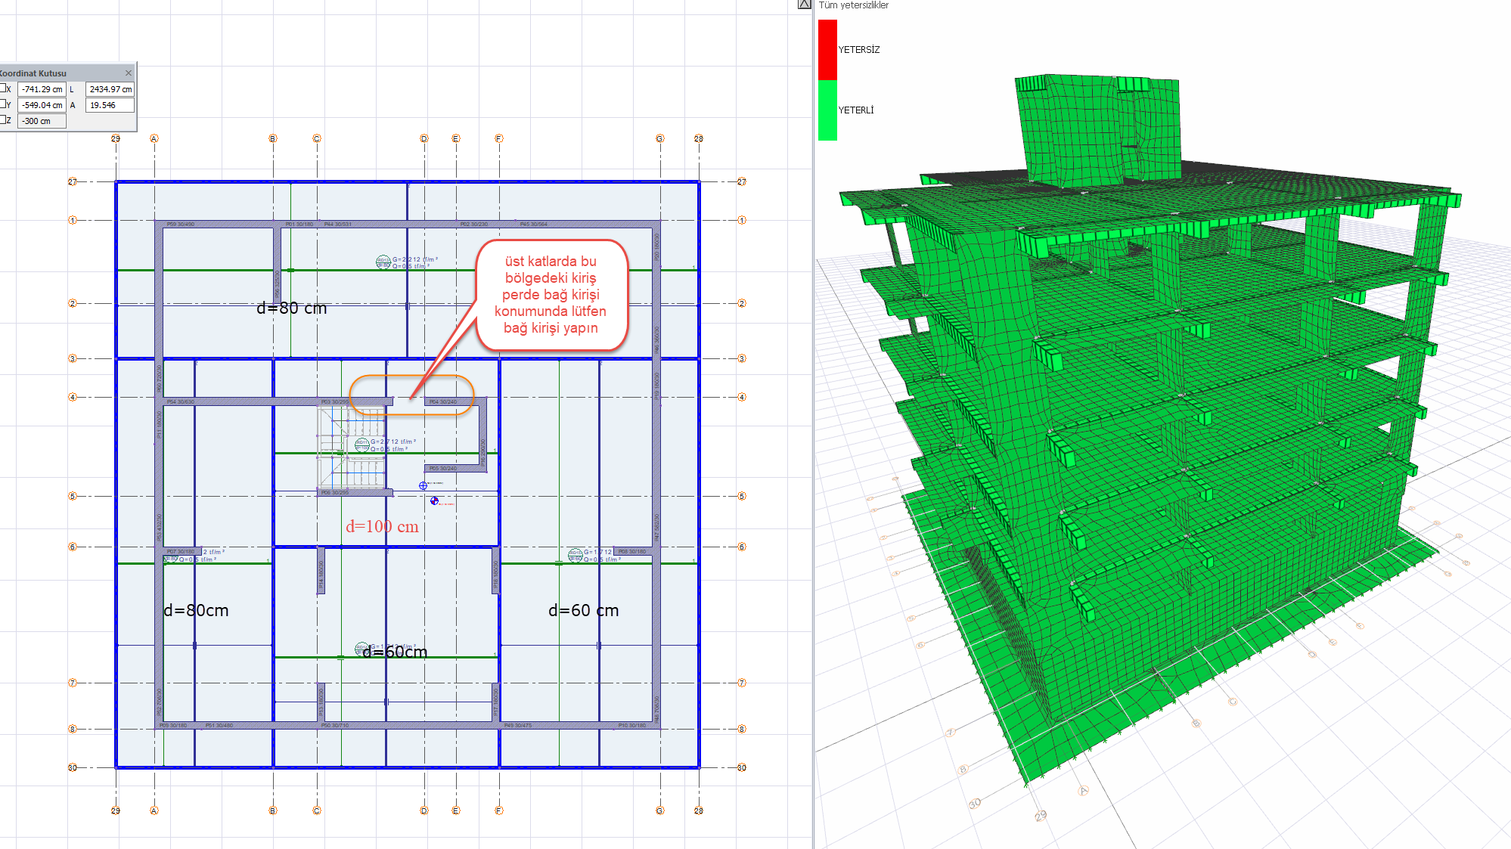Image resolution: width=1511 pixels, height=849 pixels.
Task: Select the red 'd=100 cm' thickness label
Action: (x=382, y=527)
